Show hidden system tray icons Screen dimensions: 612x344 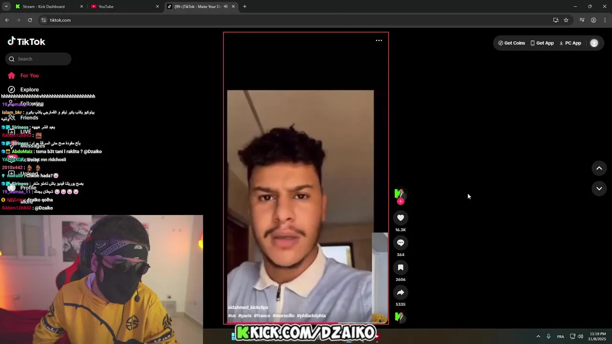pos(538,336)
